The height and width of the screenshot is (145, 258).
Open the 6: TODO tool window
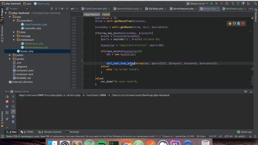(27, 132)
